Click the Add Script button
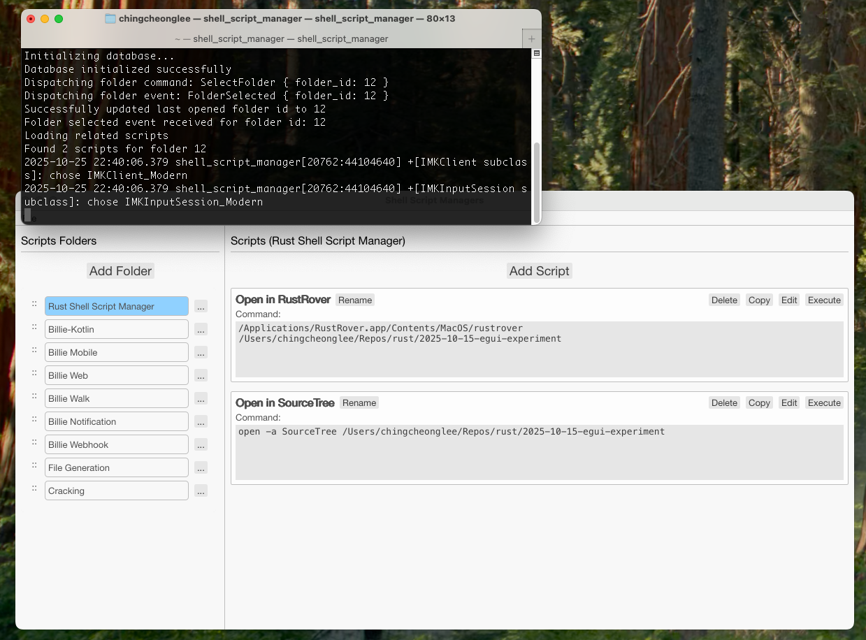This screenshot has height=640, width=866. [x=539, y=271]
